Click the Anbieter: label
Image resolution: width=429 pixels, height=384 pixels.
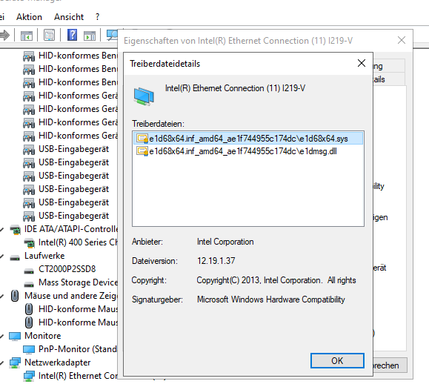point(147,242)
